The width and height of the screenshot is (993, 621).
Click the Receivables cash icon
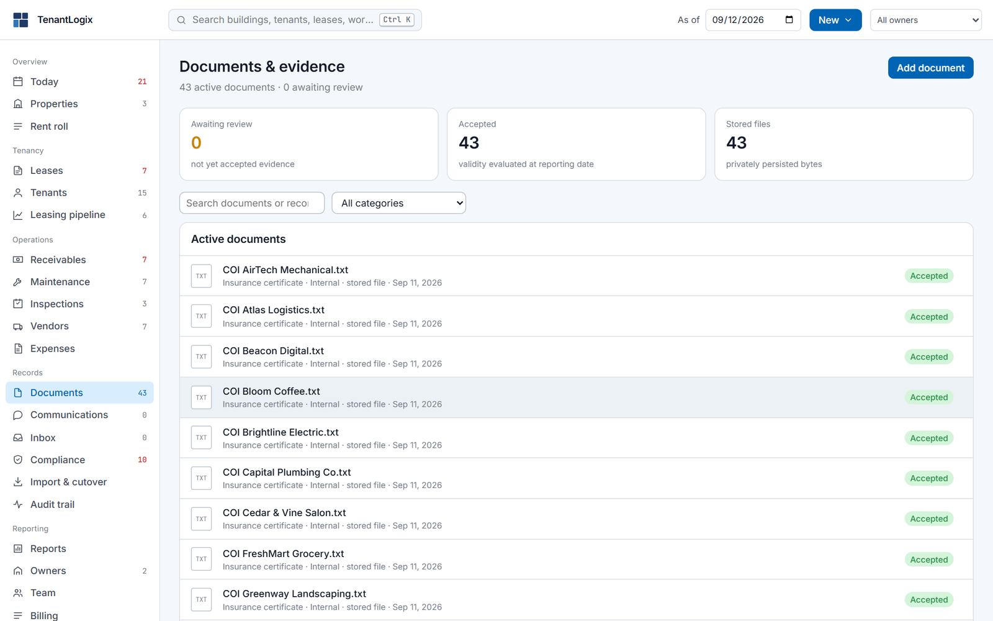tap(18, 260)
